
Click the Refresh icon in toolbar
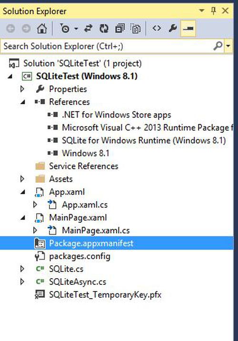point(104,29)
